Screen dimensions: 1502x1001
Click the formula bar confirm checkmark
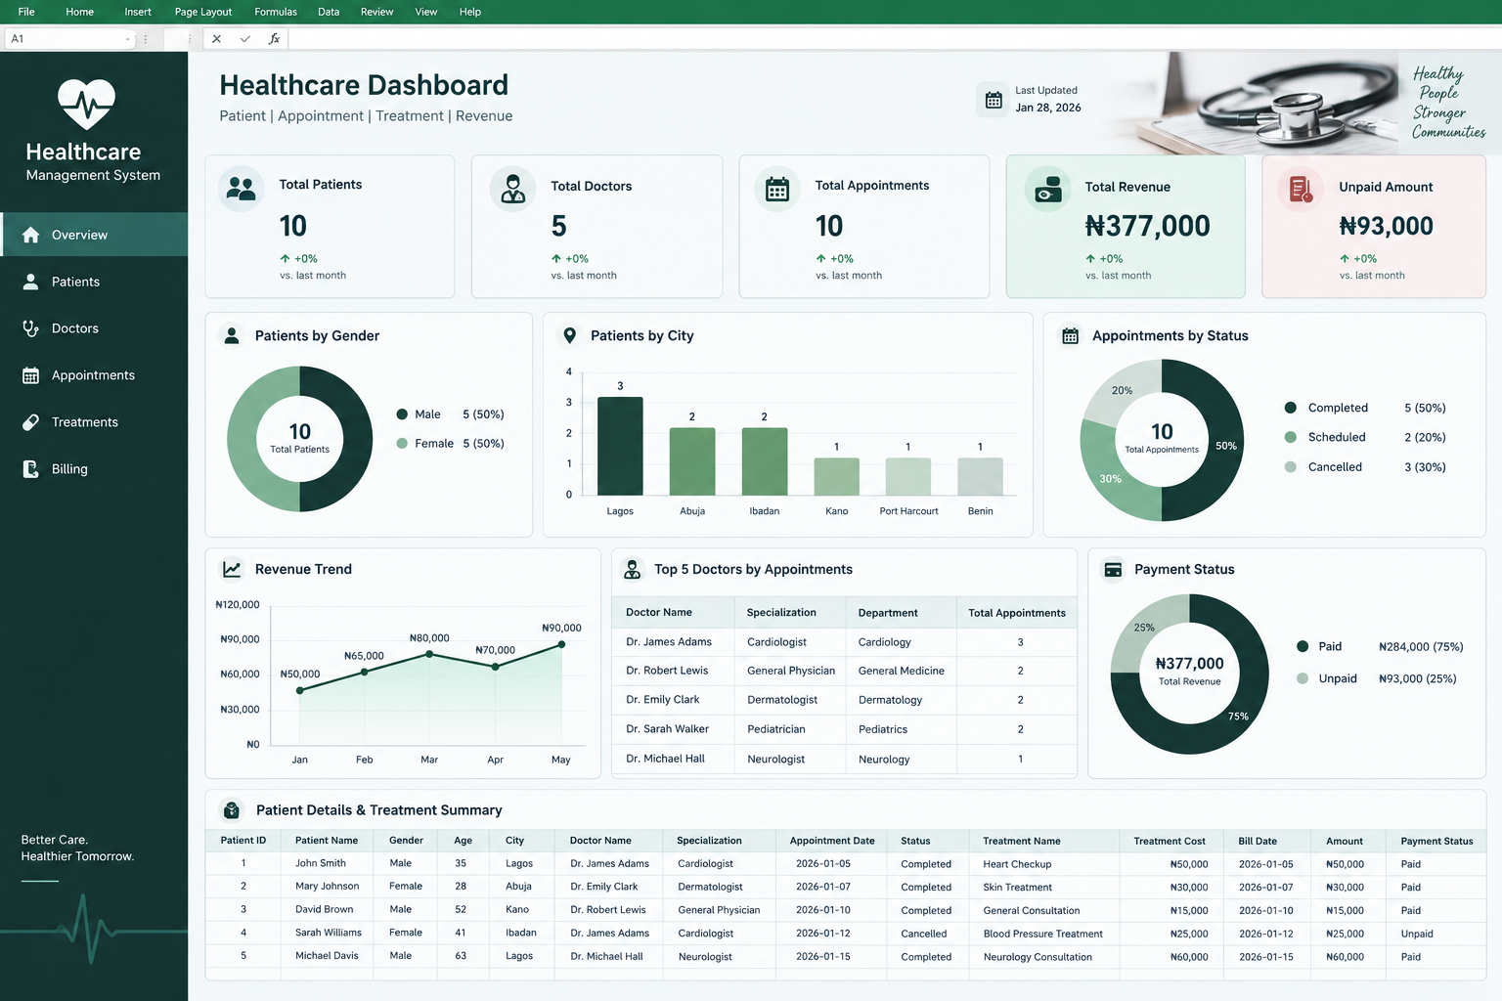pos(244,39)
